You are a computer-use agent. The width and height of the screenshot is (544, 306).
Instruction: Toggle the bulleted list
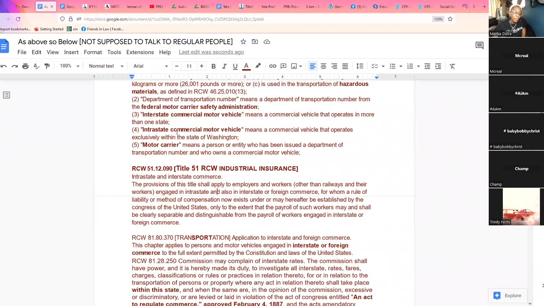[x=393, y=66]
